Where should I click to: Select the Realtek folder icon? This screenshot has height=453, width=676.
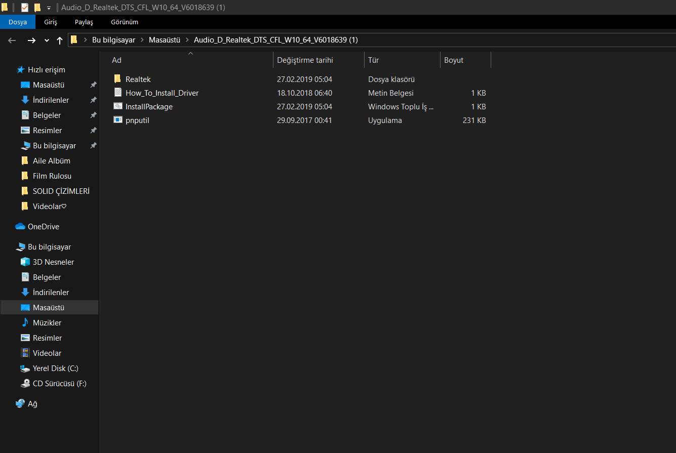tap(117, 79)
